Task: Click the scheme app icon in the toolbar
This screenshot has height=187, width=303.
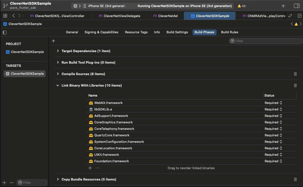Action: click(x=75, y=6)
